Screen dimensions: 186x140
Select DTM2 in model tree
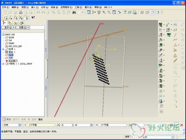[11, 58]
